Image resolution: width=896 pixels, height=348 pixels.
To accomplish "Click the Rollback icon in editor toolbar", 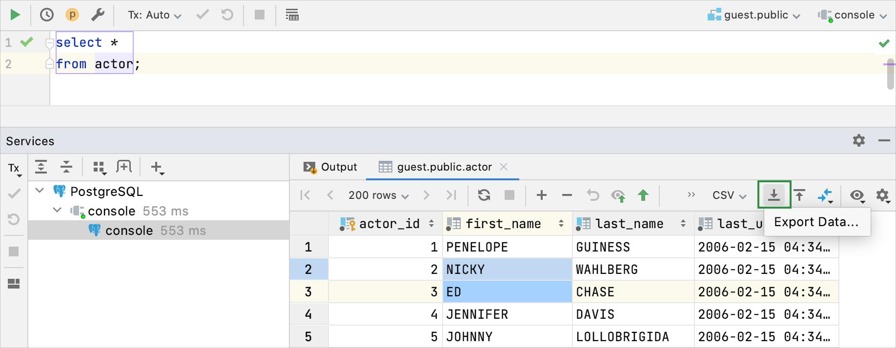I will click(x=227, y=15).
